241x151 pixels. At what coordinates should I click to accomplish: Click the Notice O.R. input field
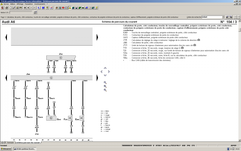[21, 12]
